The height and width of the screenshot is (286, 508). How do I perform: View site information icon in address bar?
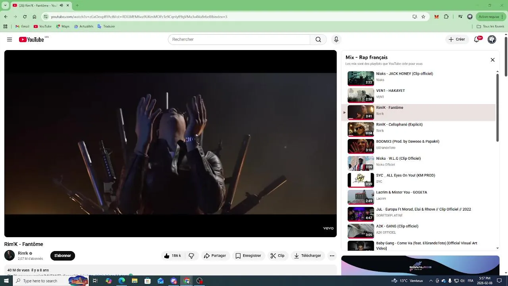46,17
